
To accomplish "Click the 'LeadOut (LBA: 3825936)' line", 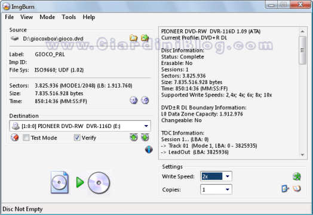I will pyautogui.click(x=195, y=152).
